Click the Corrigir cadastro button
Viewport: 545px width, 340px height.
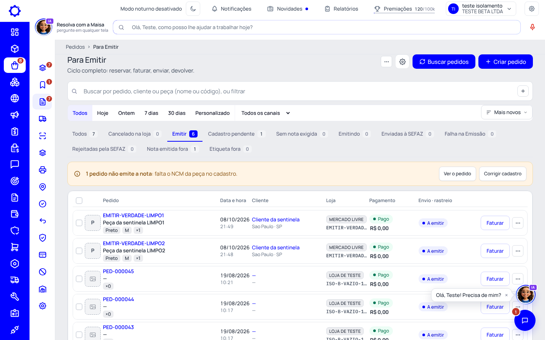tap(503, 174)
